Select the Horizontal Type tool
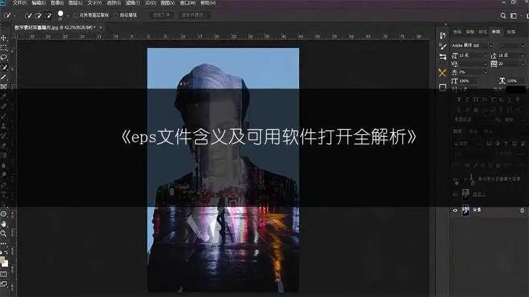 (4, 194)
